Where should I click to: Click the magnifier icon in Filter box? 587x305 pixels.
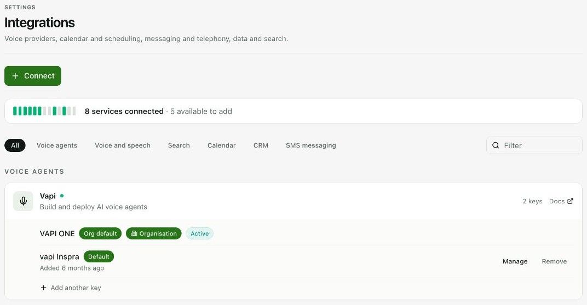[x=496, y=145]
